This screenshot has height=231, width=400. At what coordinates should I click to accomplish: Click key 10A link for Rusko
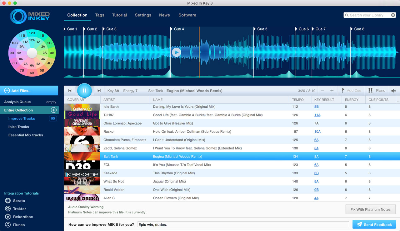click(317, 132)
